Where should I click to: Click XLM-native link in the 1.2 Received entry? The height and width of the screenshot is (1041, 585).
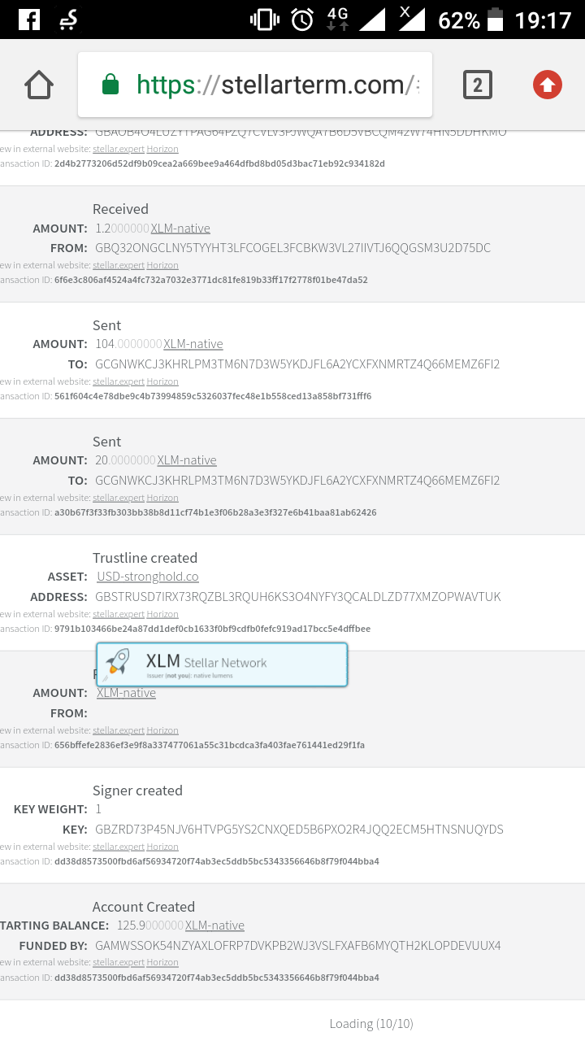(180, 229)
